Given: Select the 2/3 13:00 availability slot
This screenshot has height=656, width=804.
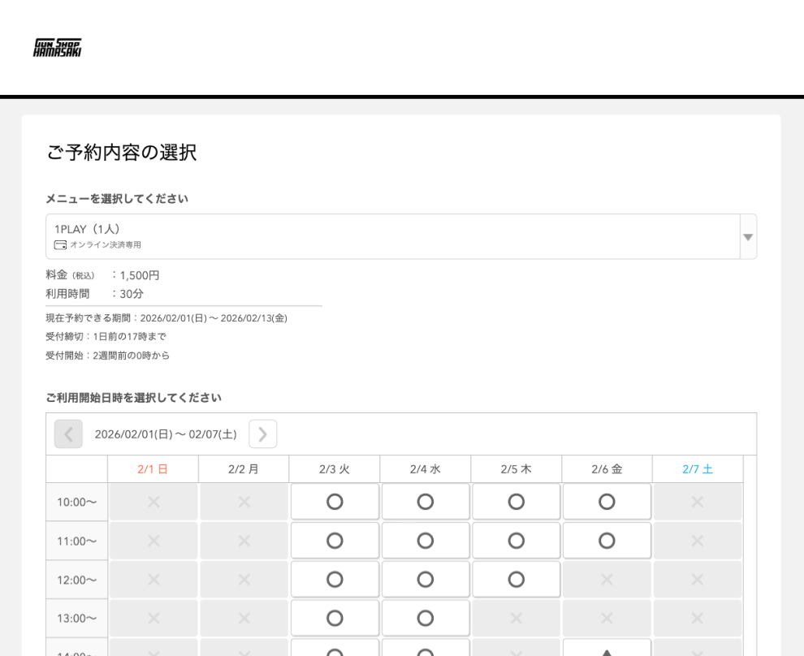Looking at the screenshot, I should point(335,618).
